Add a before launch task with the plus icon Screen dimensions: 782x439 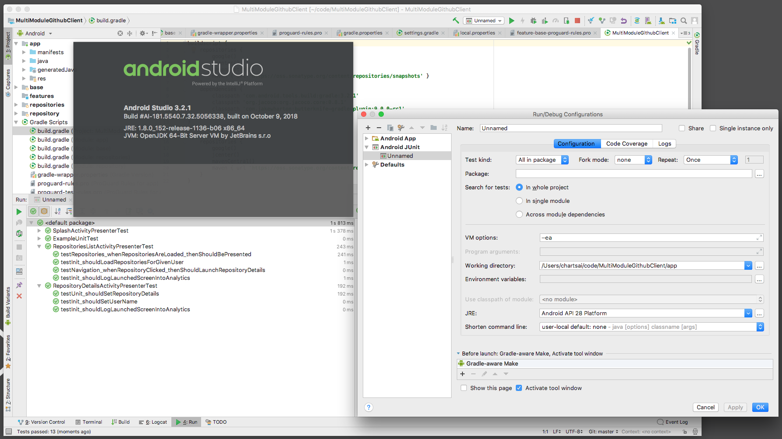coord(462,374)
